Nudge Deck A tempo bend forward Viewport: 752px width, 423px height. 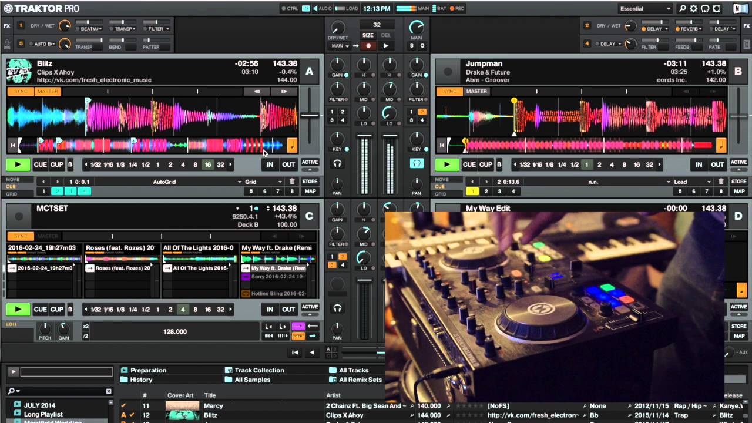tap(284, 92)
